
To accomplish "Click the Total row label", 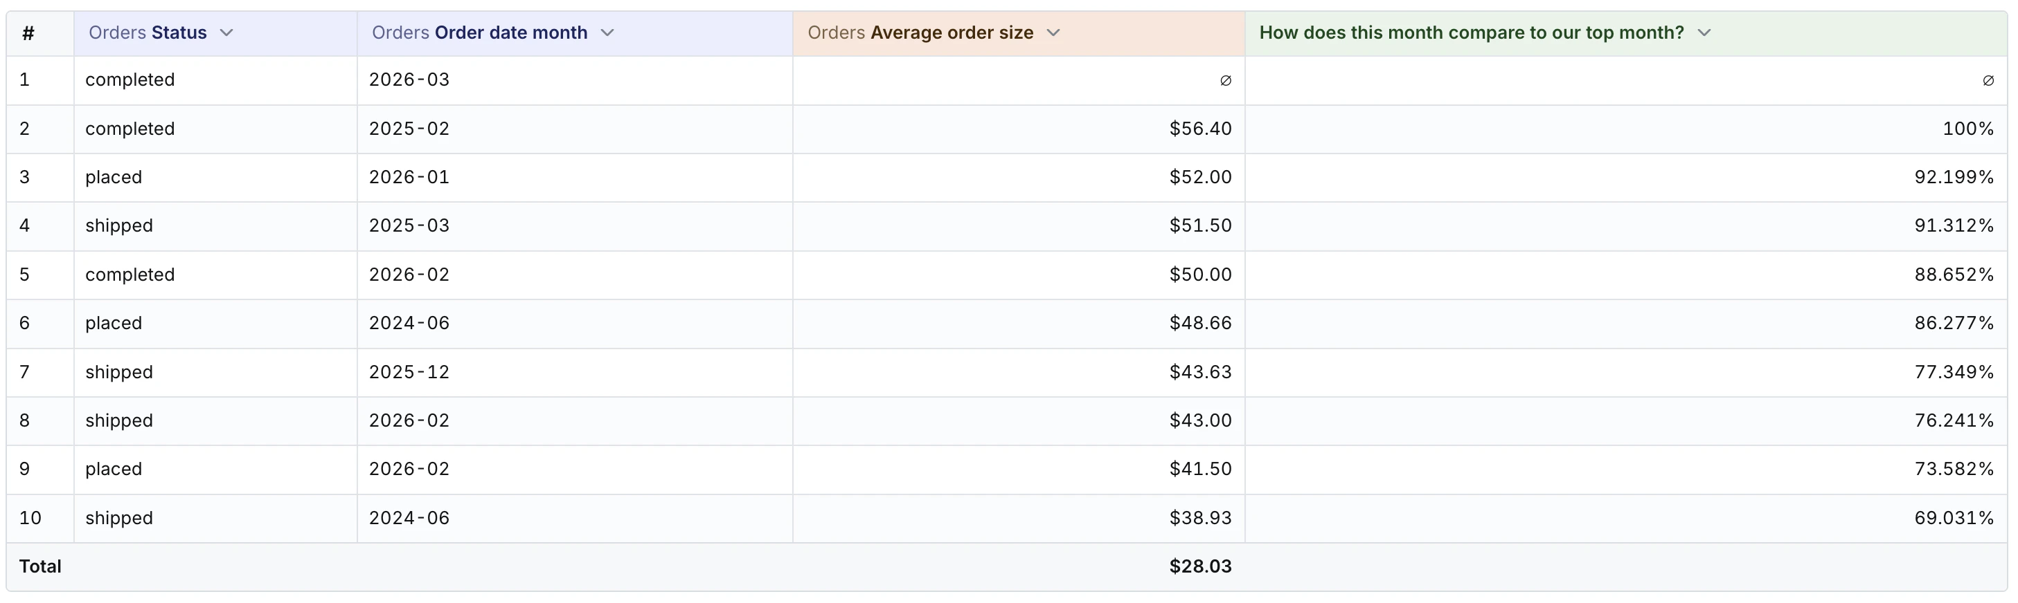I will 40,567.
